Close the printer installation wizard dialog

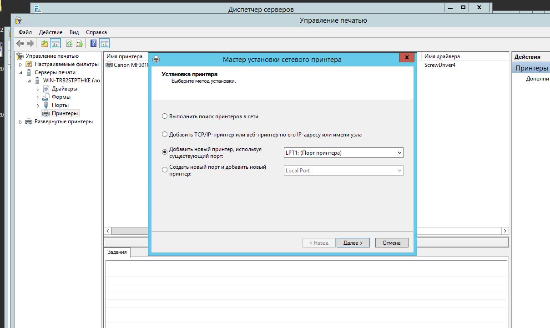coord(406,58)
